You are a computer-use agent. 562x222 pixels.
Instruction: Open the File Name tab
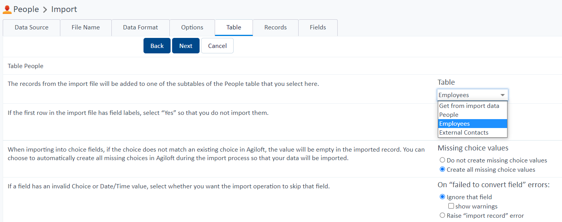click(86, 27)
